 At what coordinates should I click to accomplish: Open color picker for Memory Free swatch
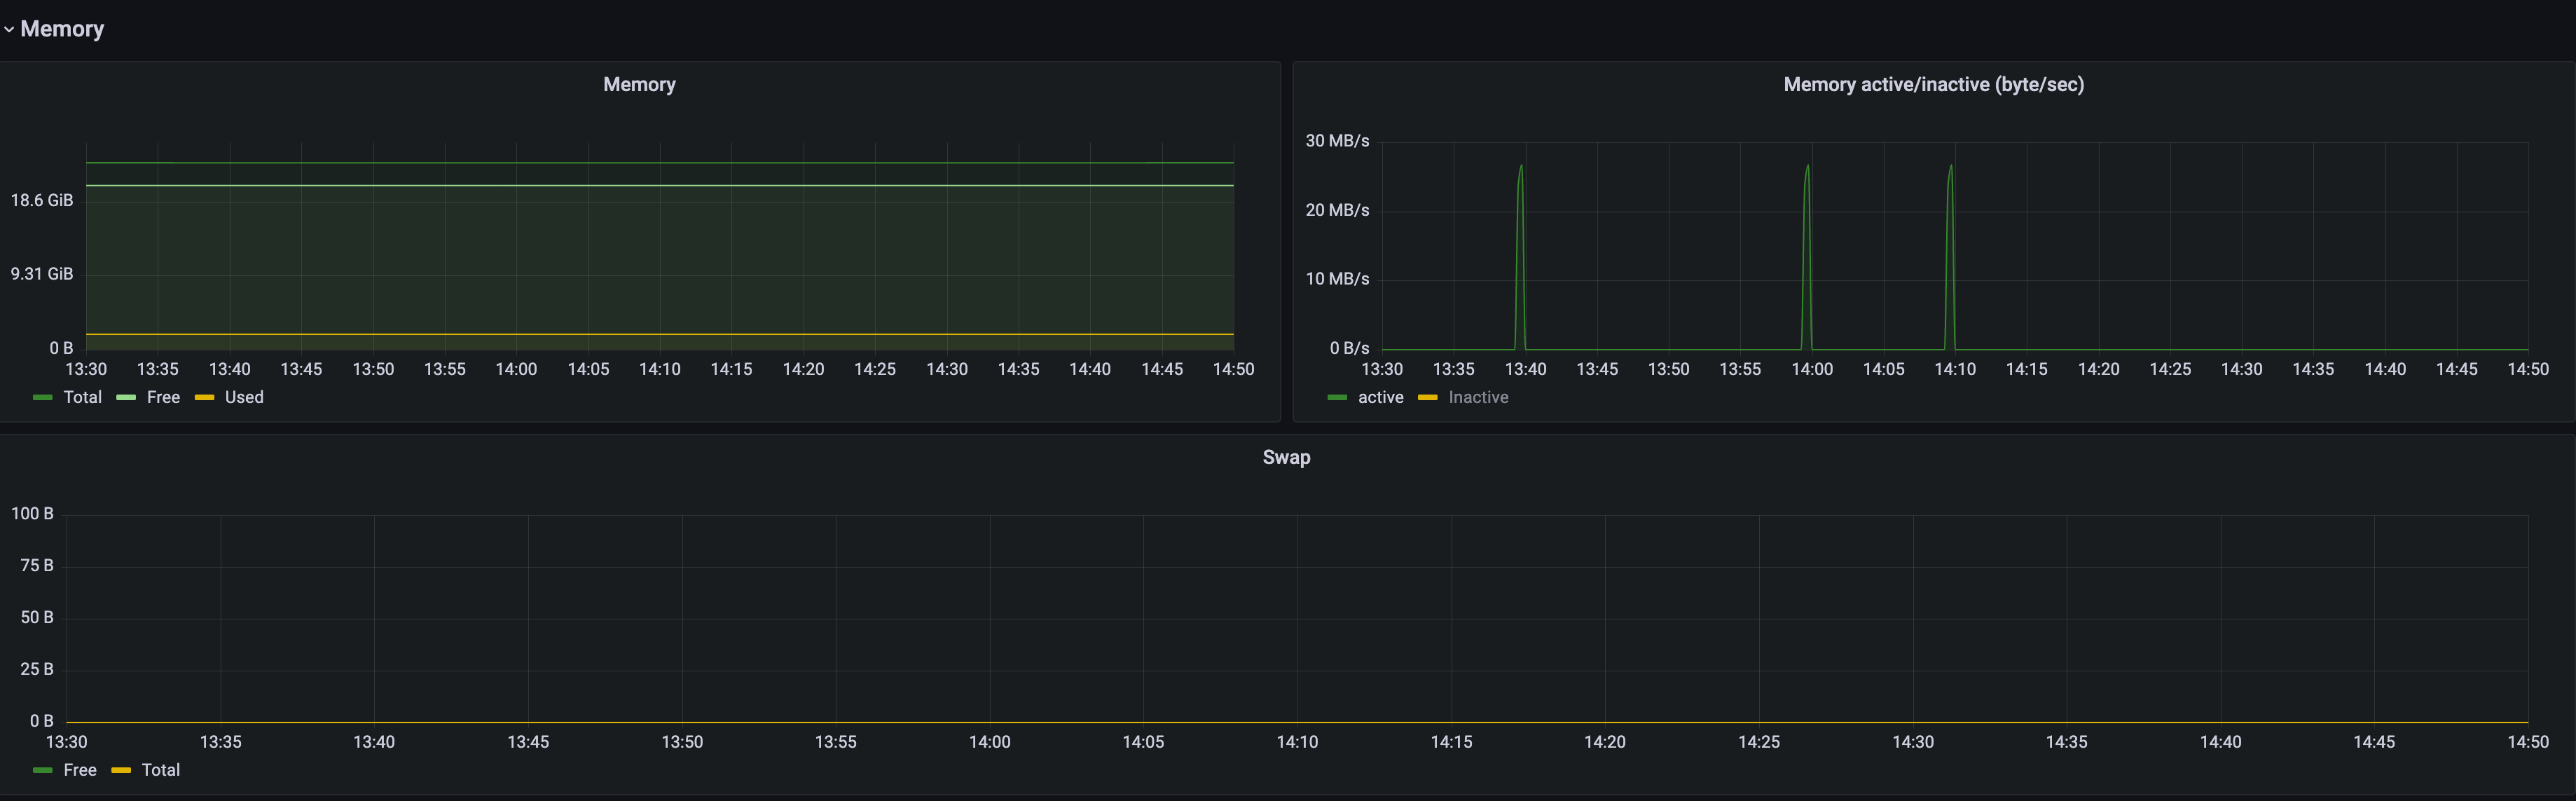126,398
